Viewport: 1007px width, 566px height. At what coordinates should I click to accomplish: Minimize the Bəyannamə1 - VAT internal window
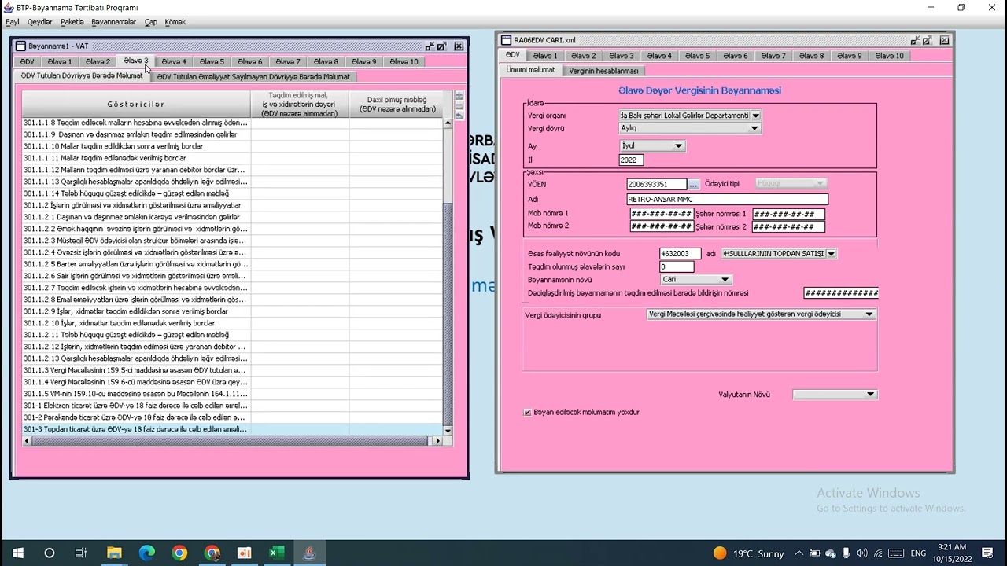point(430,46)
